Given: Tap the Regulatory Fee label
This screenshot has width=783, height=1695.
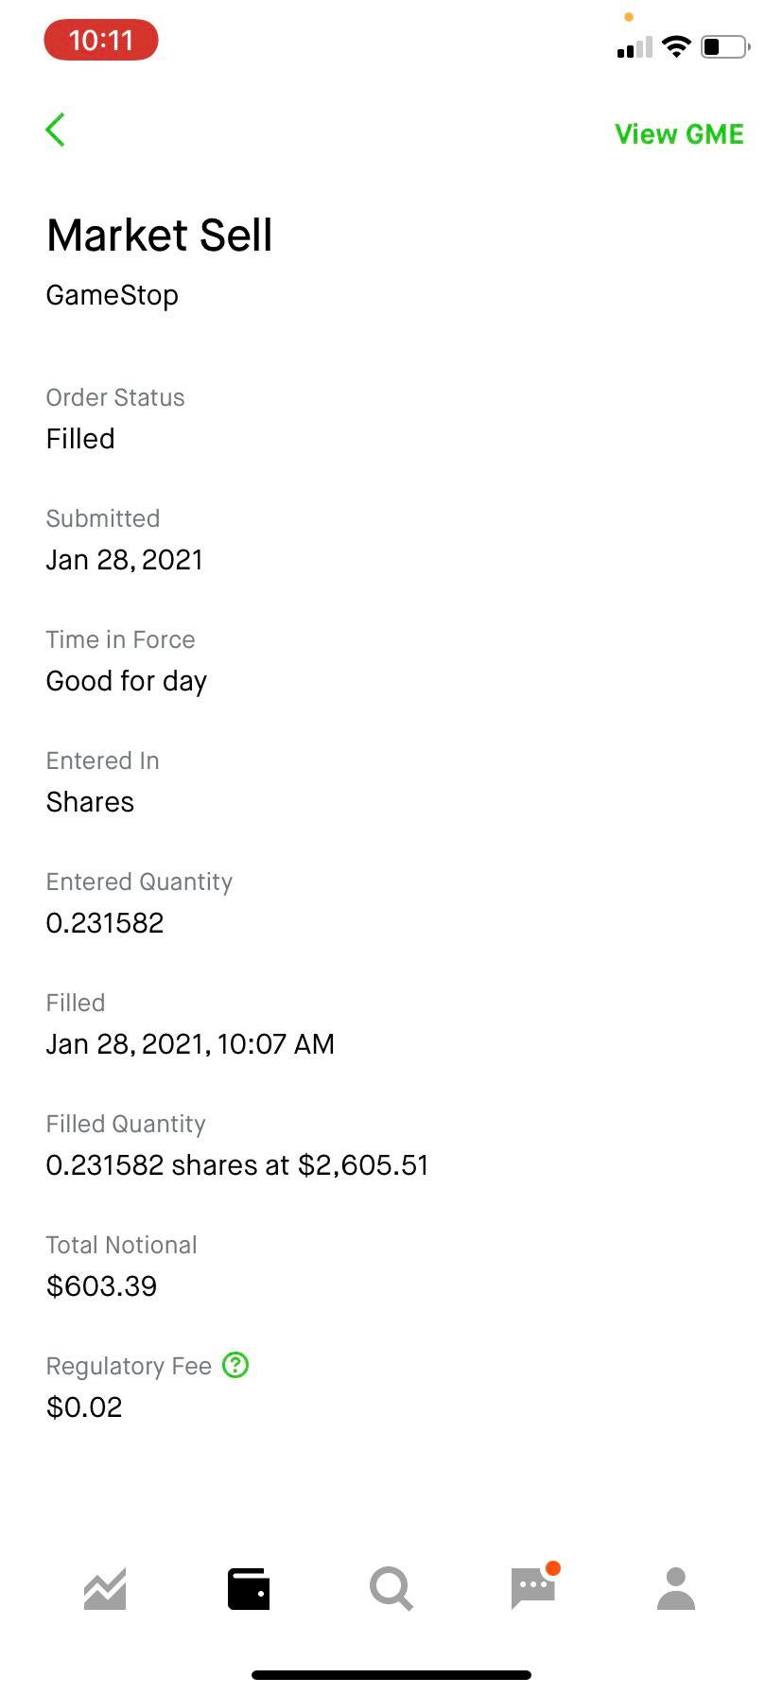Looking at the screenshot, I should click(129, 1366).
